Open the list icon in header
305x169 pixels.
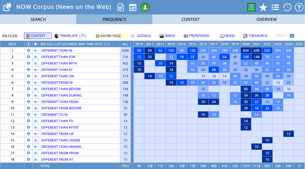[275, 7]
